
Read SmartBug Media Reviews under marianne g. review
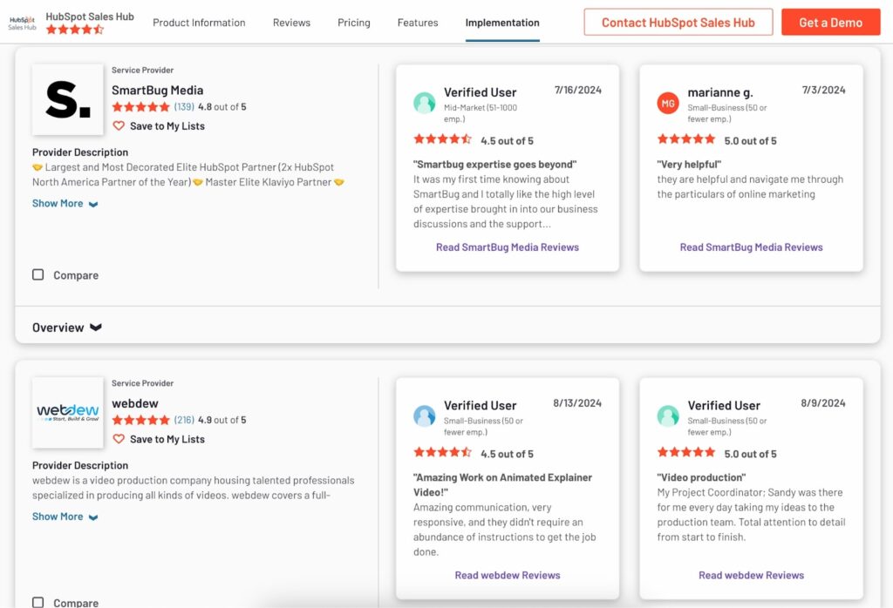point(751,247)
